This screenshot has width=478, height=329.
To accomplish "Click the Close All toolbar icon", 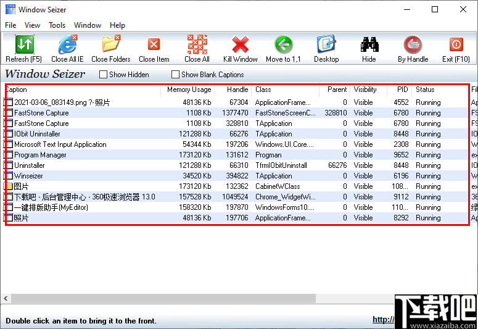I will click(x=197, y=44).
